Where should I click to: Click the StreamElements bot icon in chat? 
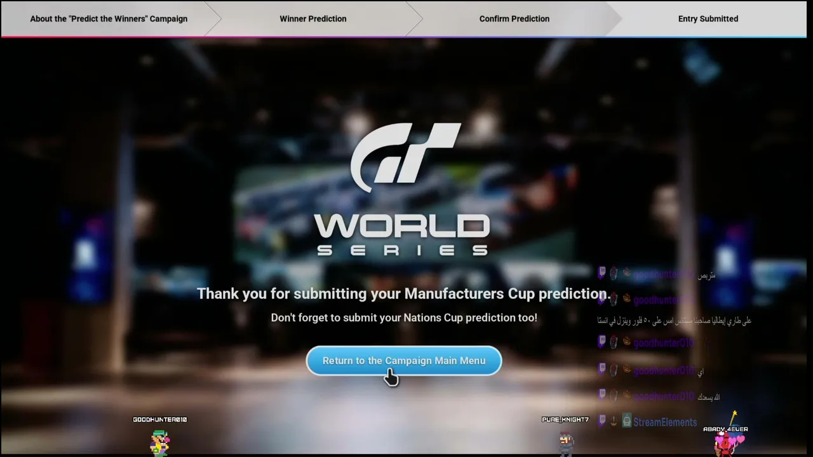point(627,421)
